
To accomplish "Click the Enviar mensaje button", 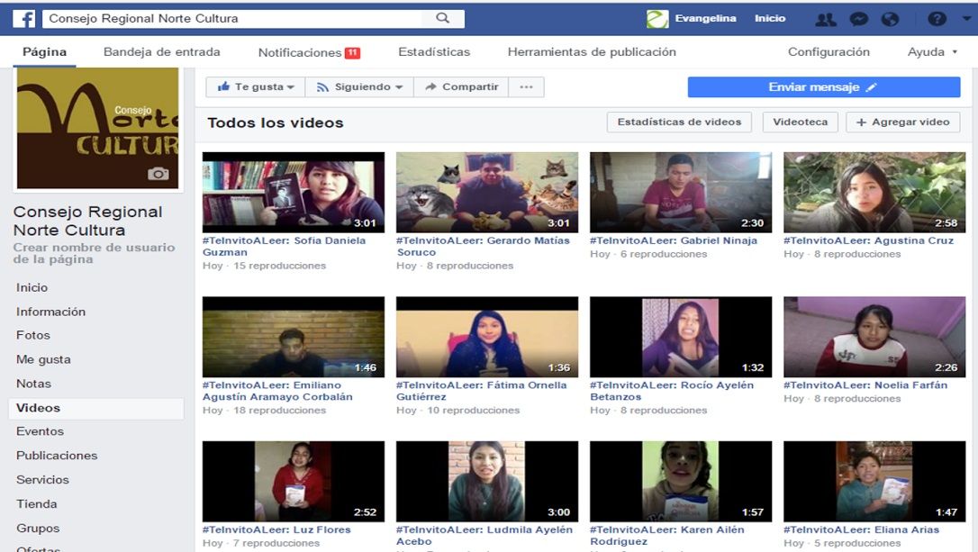I will point(823,87).
